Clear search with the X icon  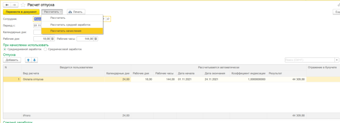(337, 60)
